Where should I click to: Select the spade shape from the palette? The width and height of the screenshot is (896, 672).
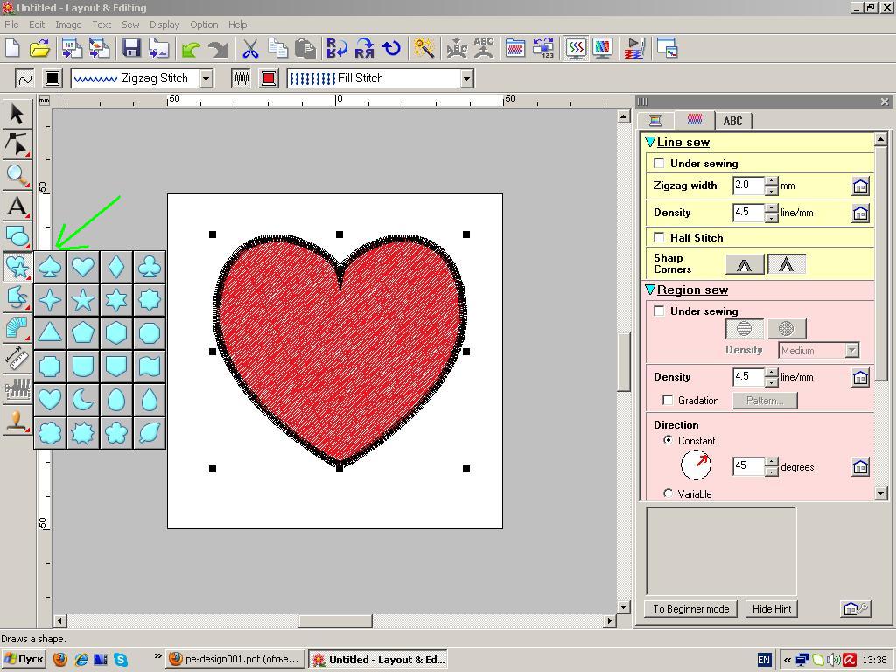50,267
